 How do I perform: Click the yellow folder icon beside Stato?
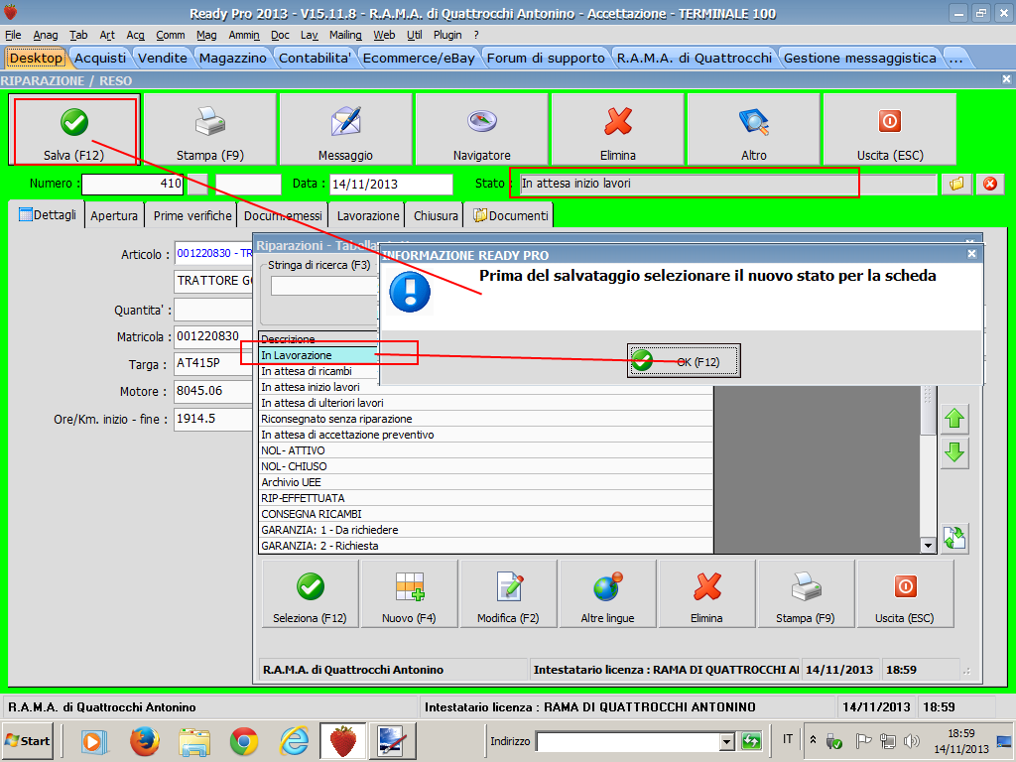[x=956, y=184]
